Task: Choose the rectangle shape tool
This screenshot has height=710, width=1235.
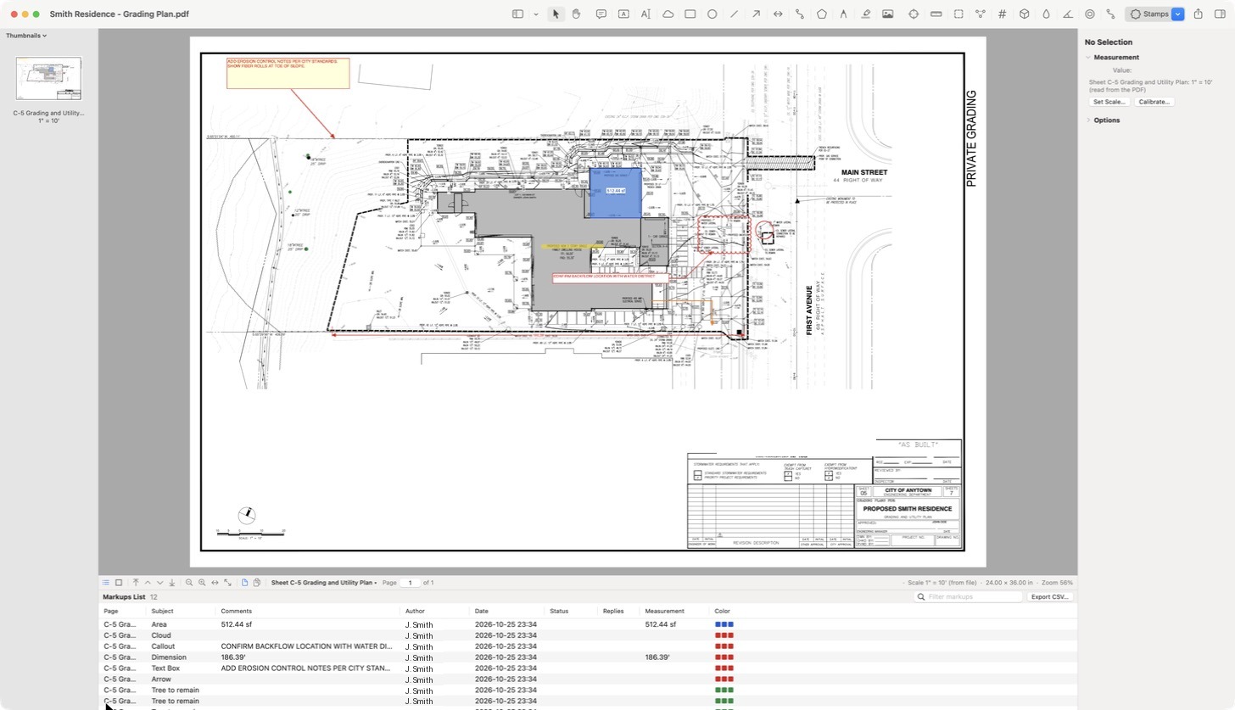Action: pos(690,14)
